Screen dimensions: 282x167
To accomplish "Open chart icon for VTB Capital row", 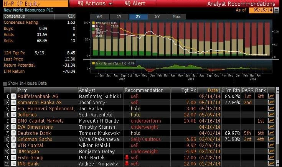I will [x=271, y=145].
